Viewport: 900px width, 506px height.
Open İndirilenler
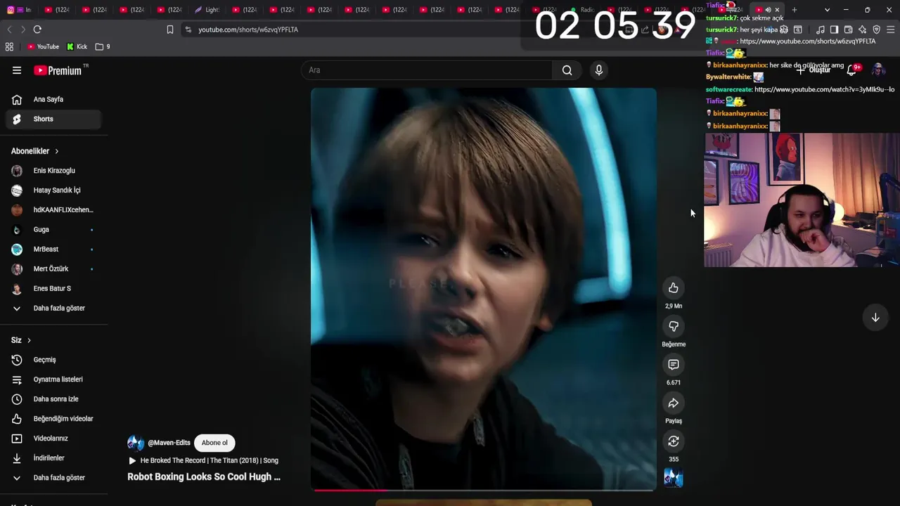click(x=53, y=458)
